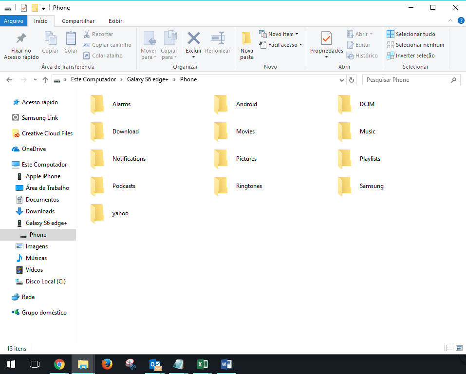Navigate back with the left arrow
This screenshot has height=374, width=466.
[x=9, y=80]
